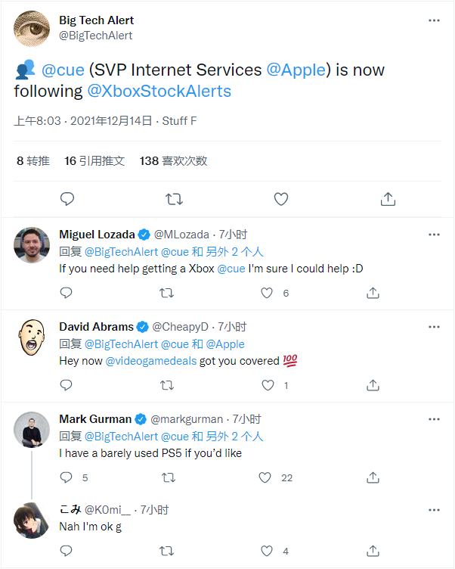Reply to the main Big Tech Alert tweet
The width and height of the screenshot is (455, 569).
pyautogui.click(x=67, y=199)
